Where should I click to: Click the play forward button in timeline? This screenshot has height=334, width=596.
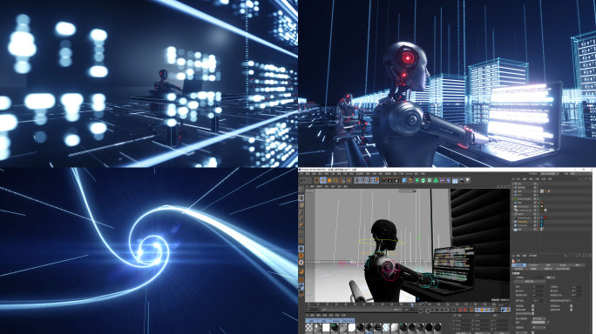(x=437, y=310)
